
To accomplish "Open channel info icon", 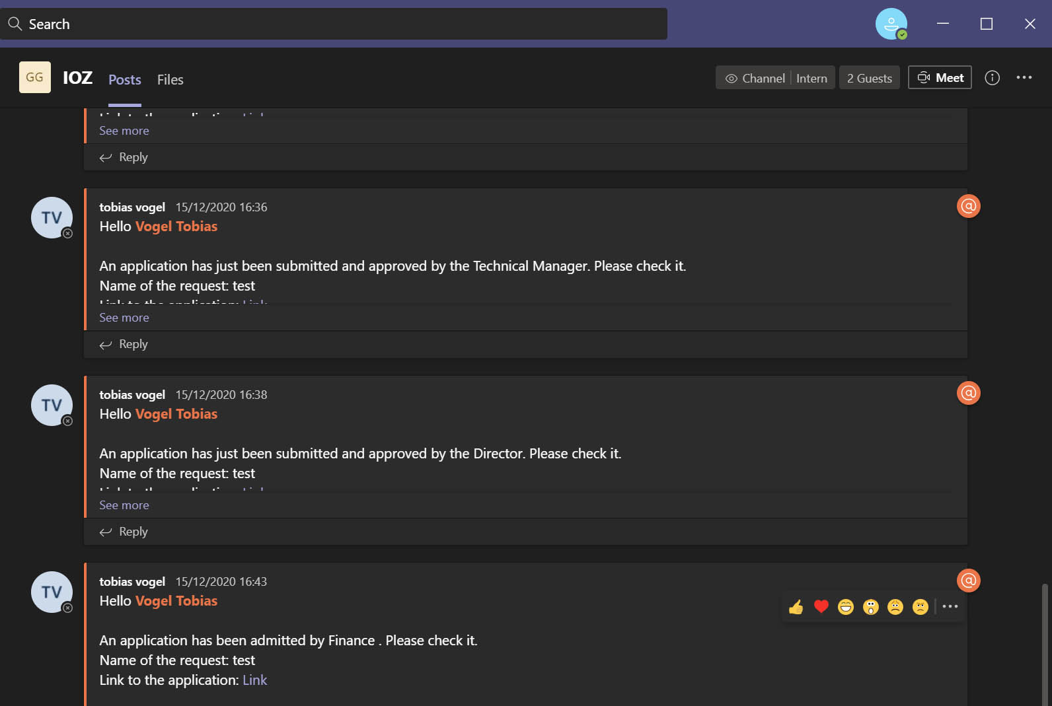I will coord(992,78).
